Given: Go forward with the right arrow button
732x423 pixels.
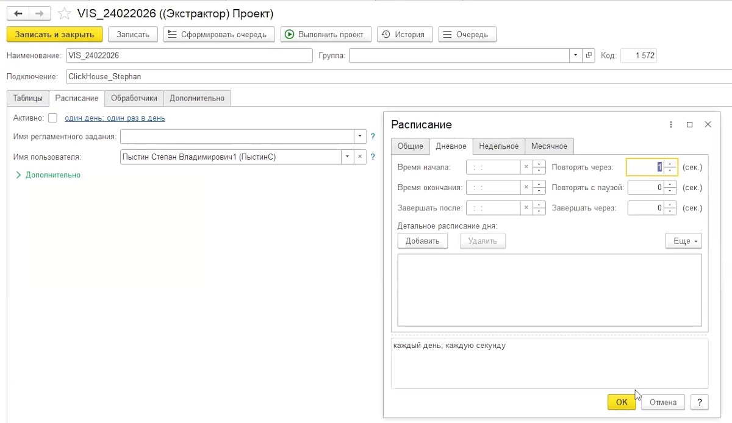Looking at the screenshot, I should [x=39, y=13].
